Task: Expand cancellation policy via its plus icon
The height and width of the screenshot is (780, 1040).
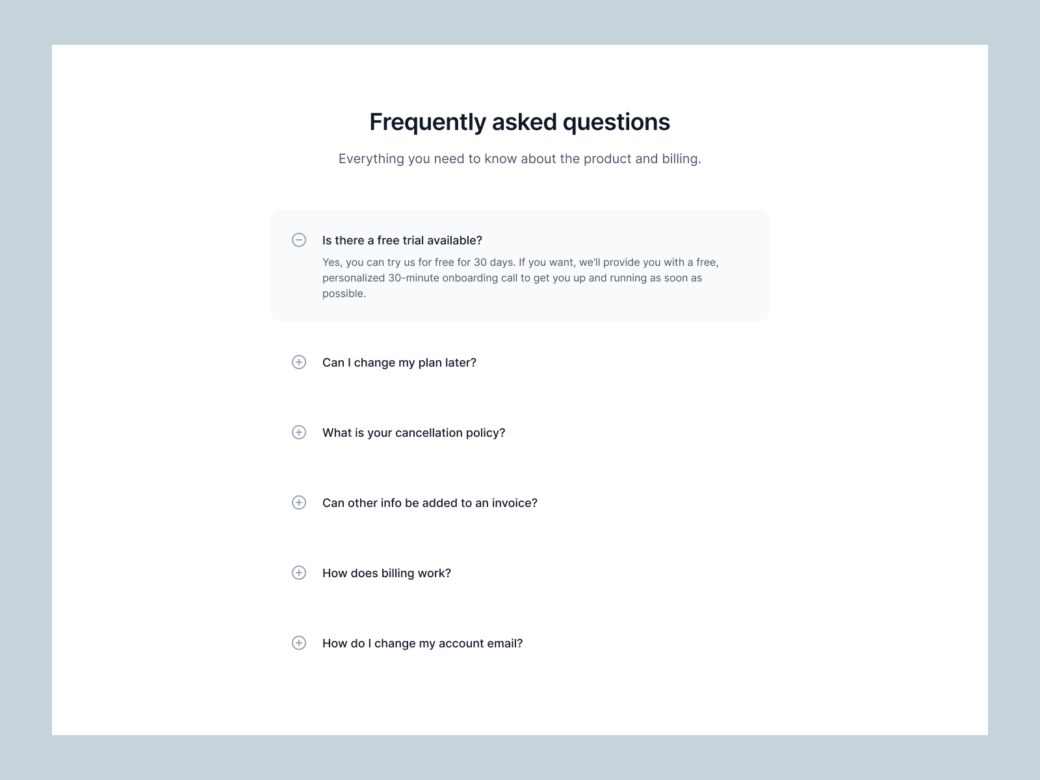Action: coord(299,432)
